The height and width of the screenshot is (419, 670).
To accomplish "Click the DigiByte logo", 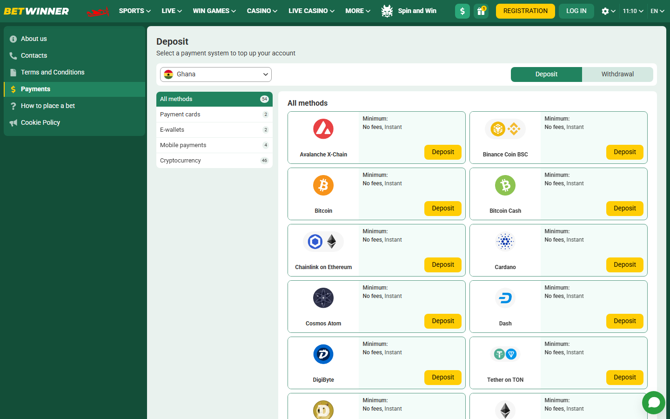I will (x=323, y=354).
